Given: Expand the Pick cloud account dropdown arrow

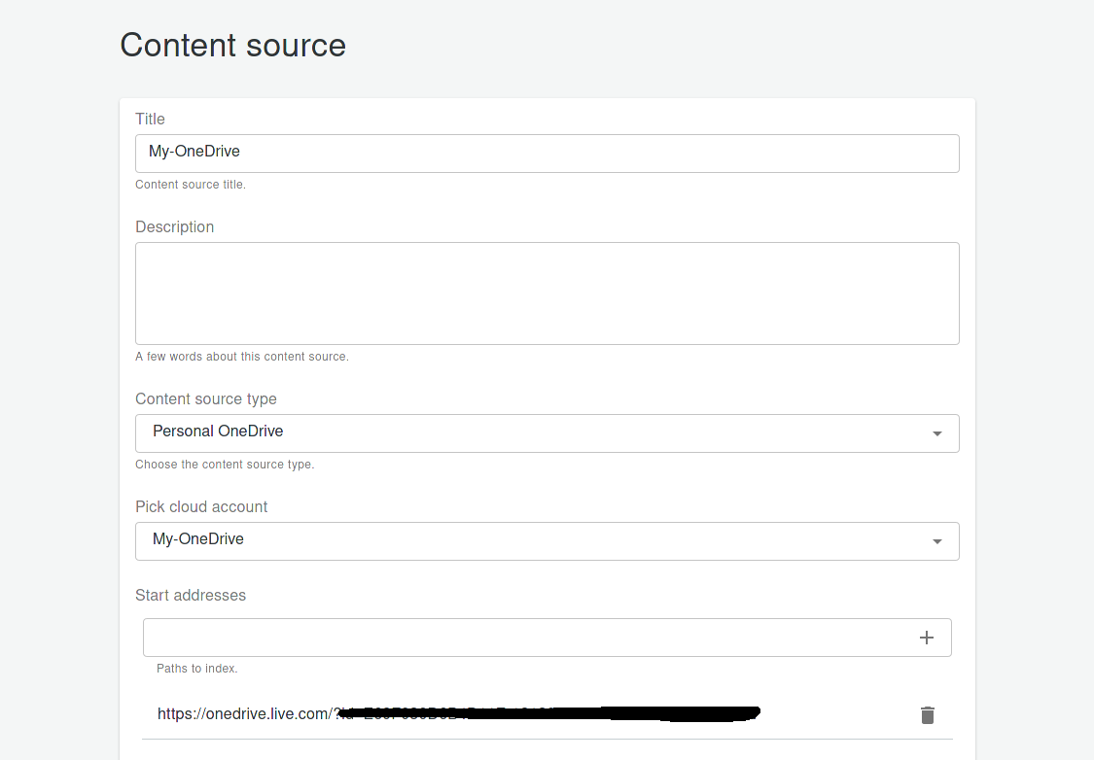Looking at the screenshot, I should click(x=936, y=541).
